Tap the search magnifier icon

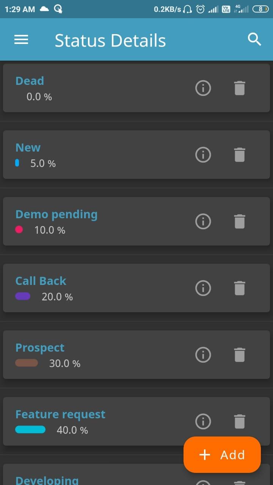tap(254, 39)
